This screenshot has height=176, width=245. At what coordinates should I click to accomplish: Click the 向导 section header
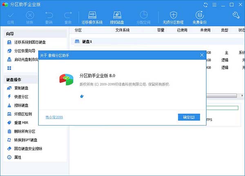(x=35, y=34)
